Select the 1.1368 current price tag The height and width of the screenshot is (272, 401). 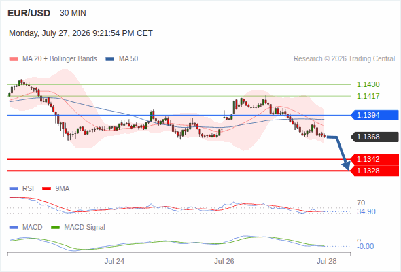(x=374, y=137)
